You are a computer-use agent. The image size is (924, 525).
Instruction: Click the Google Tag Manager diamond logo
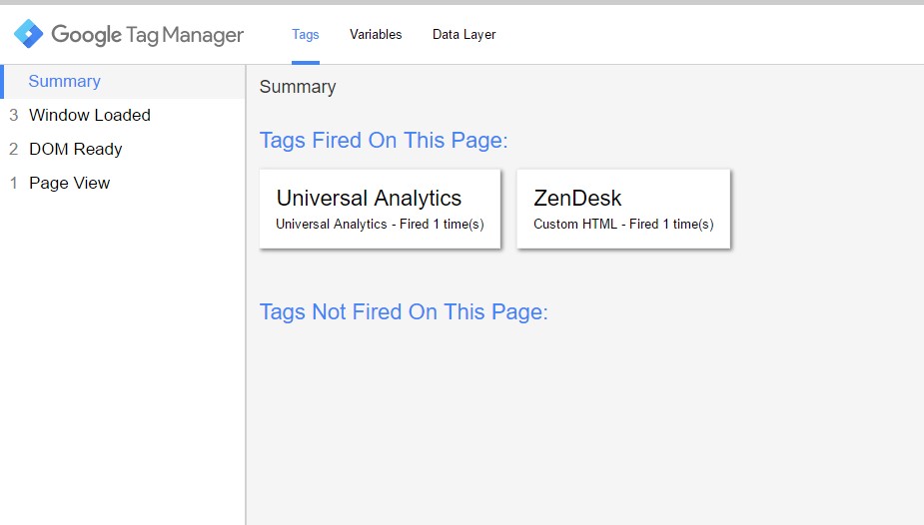coord(28,34)
